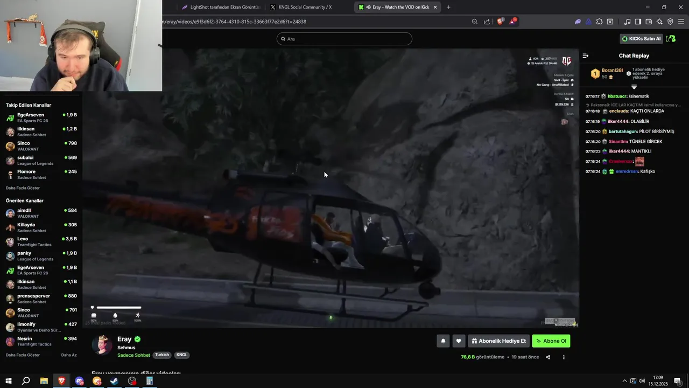
Task: Click the purple ghost extension icon
Action: click(578, 22)
